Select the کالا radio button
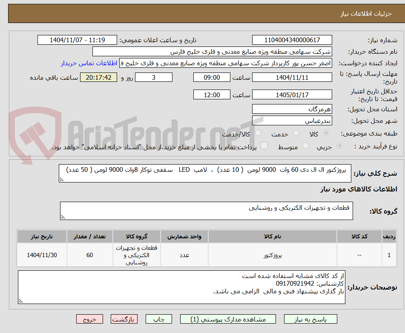This screenshot has height=333, width=405. [326, 133]
